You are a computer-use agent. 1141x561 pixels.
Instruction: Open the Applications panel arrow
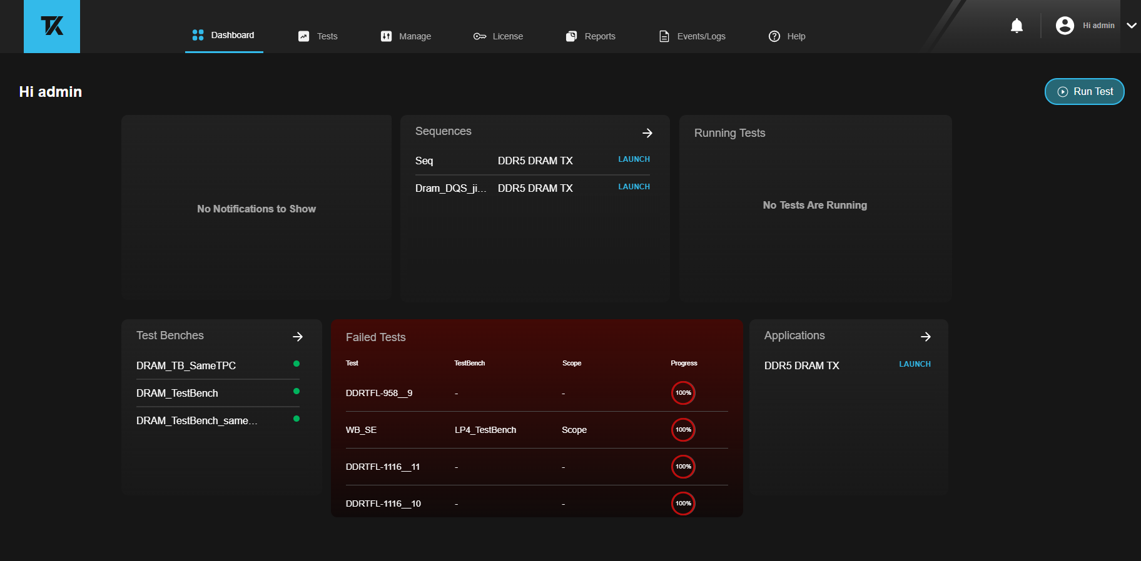tap(925, 337)
